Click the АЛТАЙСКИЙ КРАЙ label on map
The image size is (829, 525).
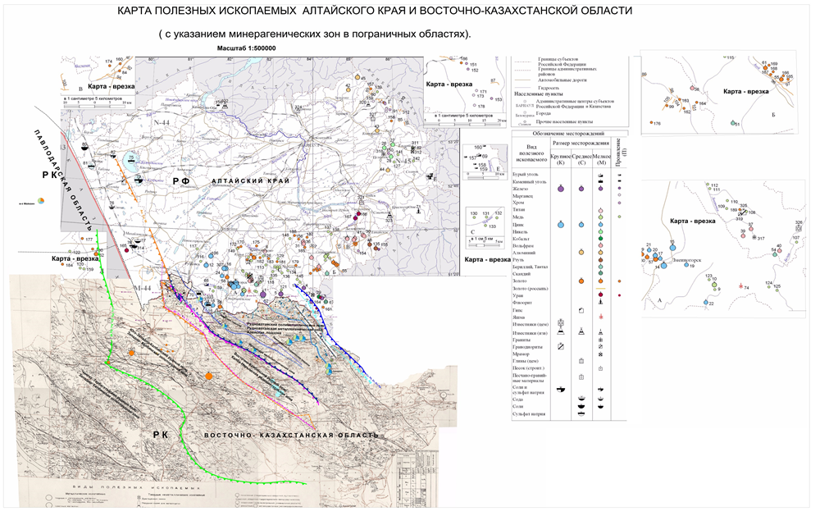250,180
